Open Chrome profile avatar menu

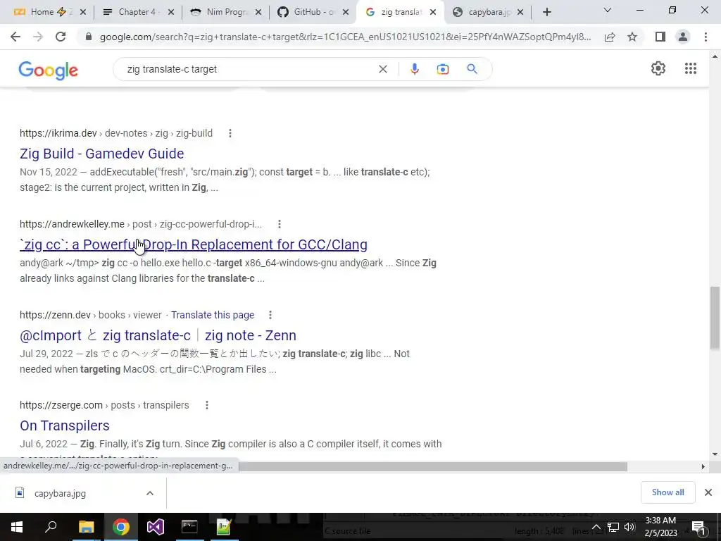point(683,37)
